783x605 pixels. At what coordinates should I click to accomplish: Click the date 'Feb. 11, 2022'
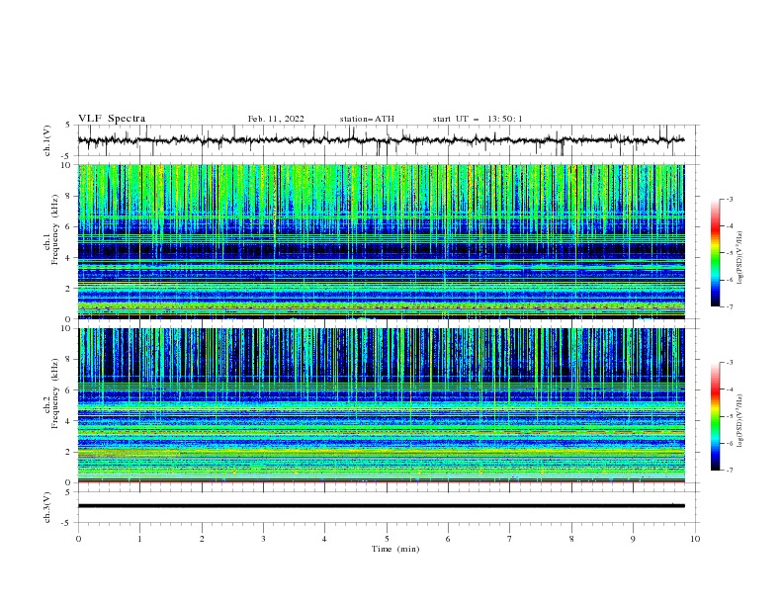click(276, 119)
